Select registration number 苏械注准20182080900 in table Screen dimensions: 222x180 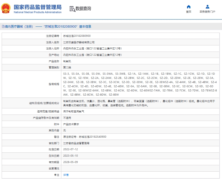(x=77, y=36)
